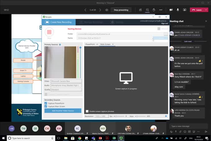
Task: Enable screen capture preview checkbox
Action: point(87,111)
